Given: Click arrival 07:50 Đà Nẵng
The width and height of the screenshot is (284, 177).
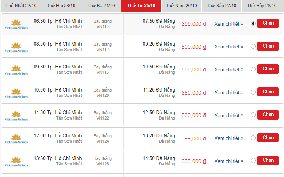Looking at the screenshot, I should 159,21.
